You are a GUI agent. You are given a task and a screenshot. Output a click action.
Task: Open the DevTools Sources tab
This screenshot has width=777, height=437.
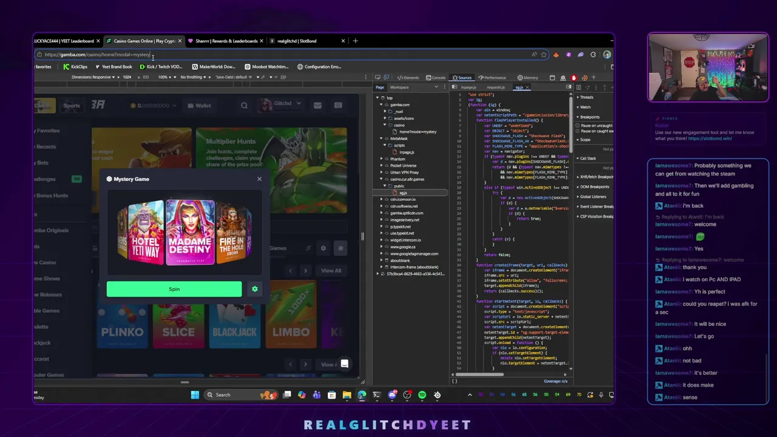tap(463, 78)
